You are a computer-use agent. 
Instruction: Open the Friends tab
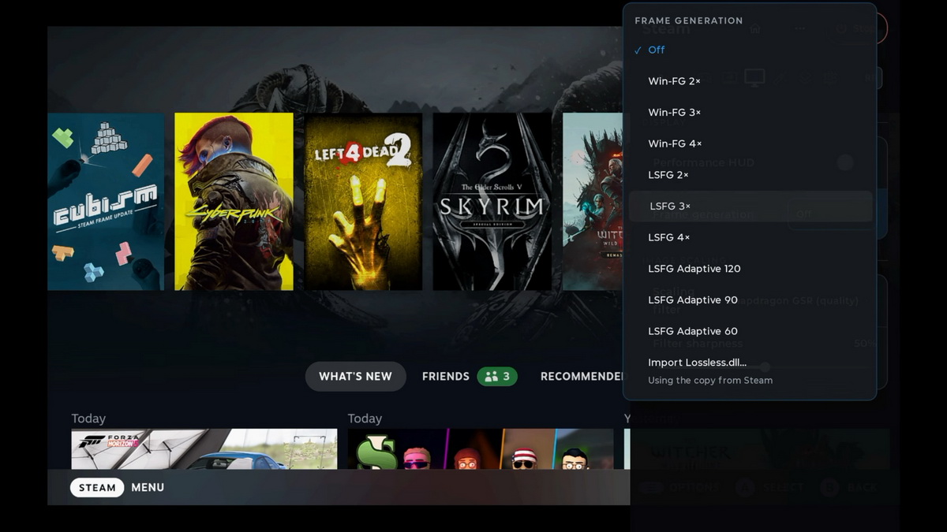(446, 377)
